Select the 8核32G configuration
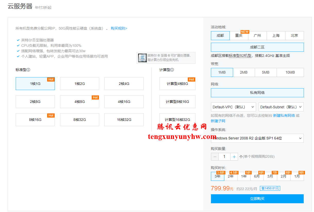 click(x=80, y=120)
